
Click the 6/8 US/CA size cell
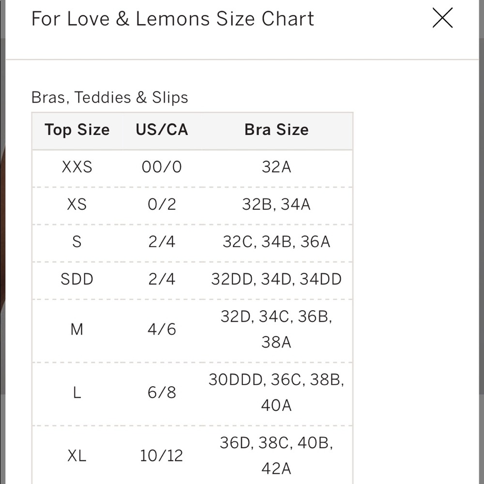pos(162,393)
